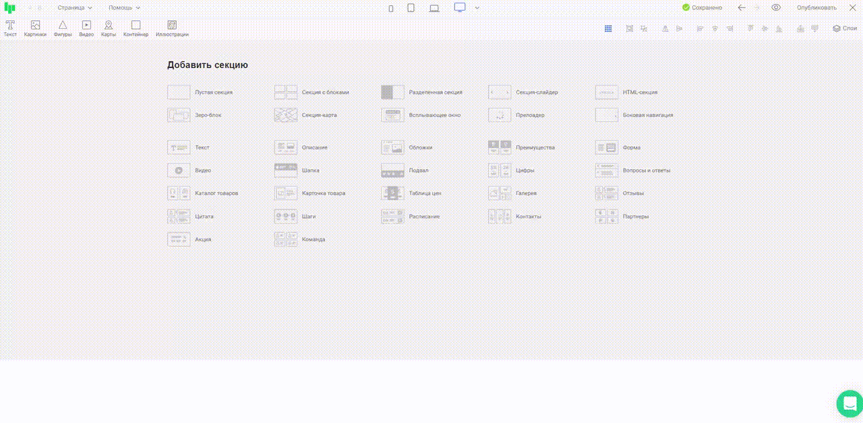863x423 pixels.
Task: Open the device view dropdown chevron
Action: (x=477, y=7)
